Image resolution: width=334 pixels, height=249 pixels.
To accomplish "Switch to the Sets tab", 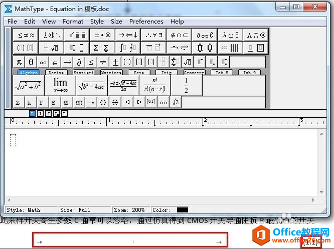I will (139, 72).
